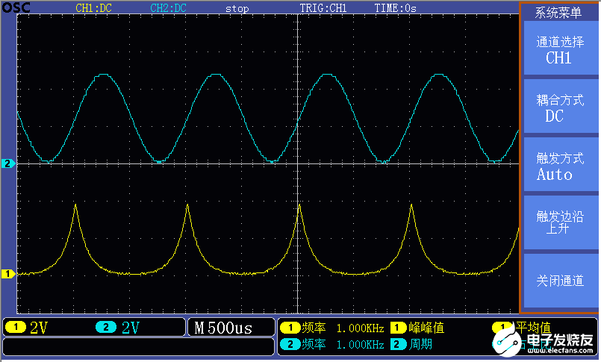Click the TIME:0s label
The width and height of the screenshot is (601, 362).
(395, 8)
